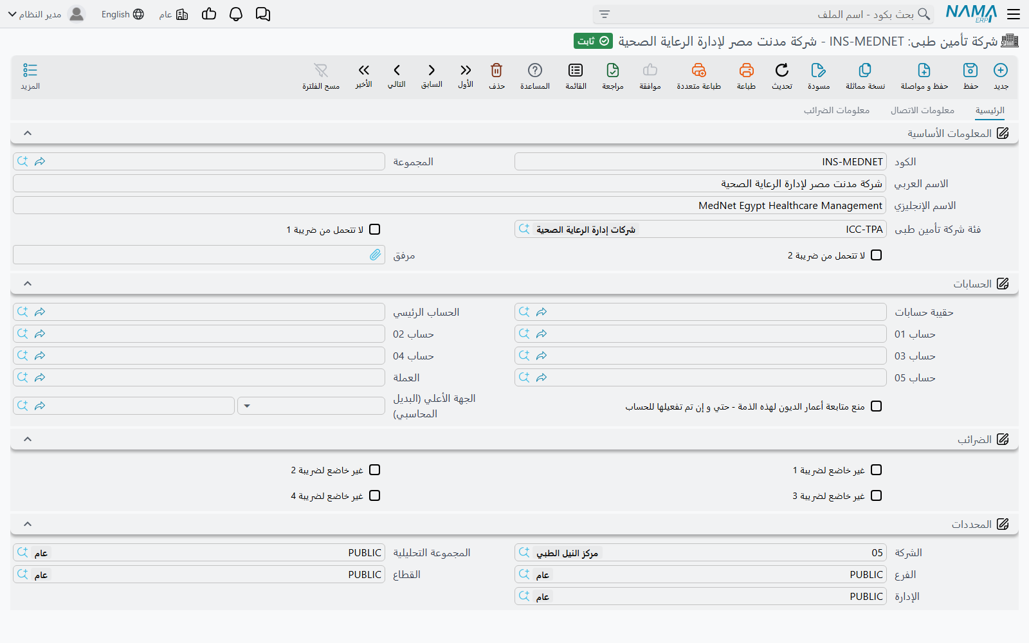Click the Approve (موافقه) thumbs-up icon
This screenshot has height=643, width=1029.
(x=650, y=70)
